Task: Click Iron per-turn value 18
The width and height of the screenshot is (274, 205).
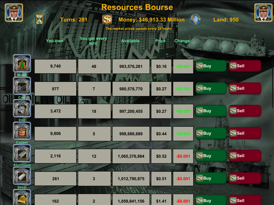Action: pos(94,111)
